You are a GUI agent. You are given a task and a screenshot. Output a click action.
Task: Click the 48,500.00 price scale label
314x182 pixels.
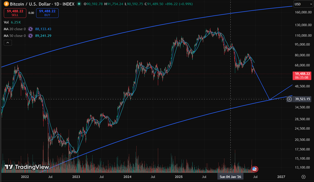tap(303, 86)
